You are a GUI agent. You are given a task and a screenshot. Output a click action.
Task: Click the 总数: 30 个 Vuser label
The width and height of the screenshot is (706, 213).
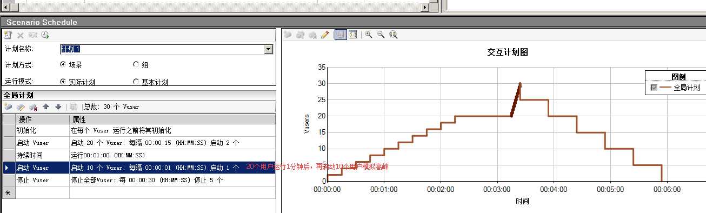point(111,106)
